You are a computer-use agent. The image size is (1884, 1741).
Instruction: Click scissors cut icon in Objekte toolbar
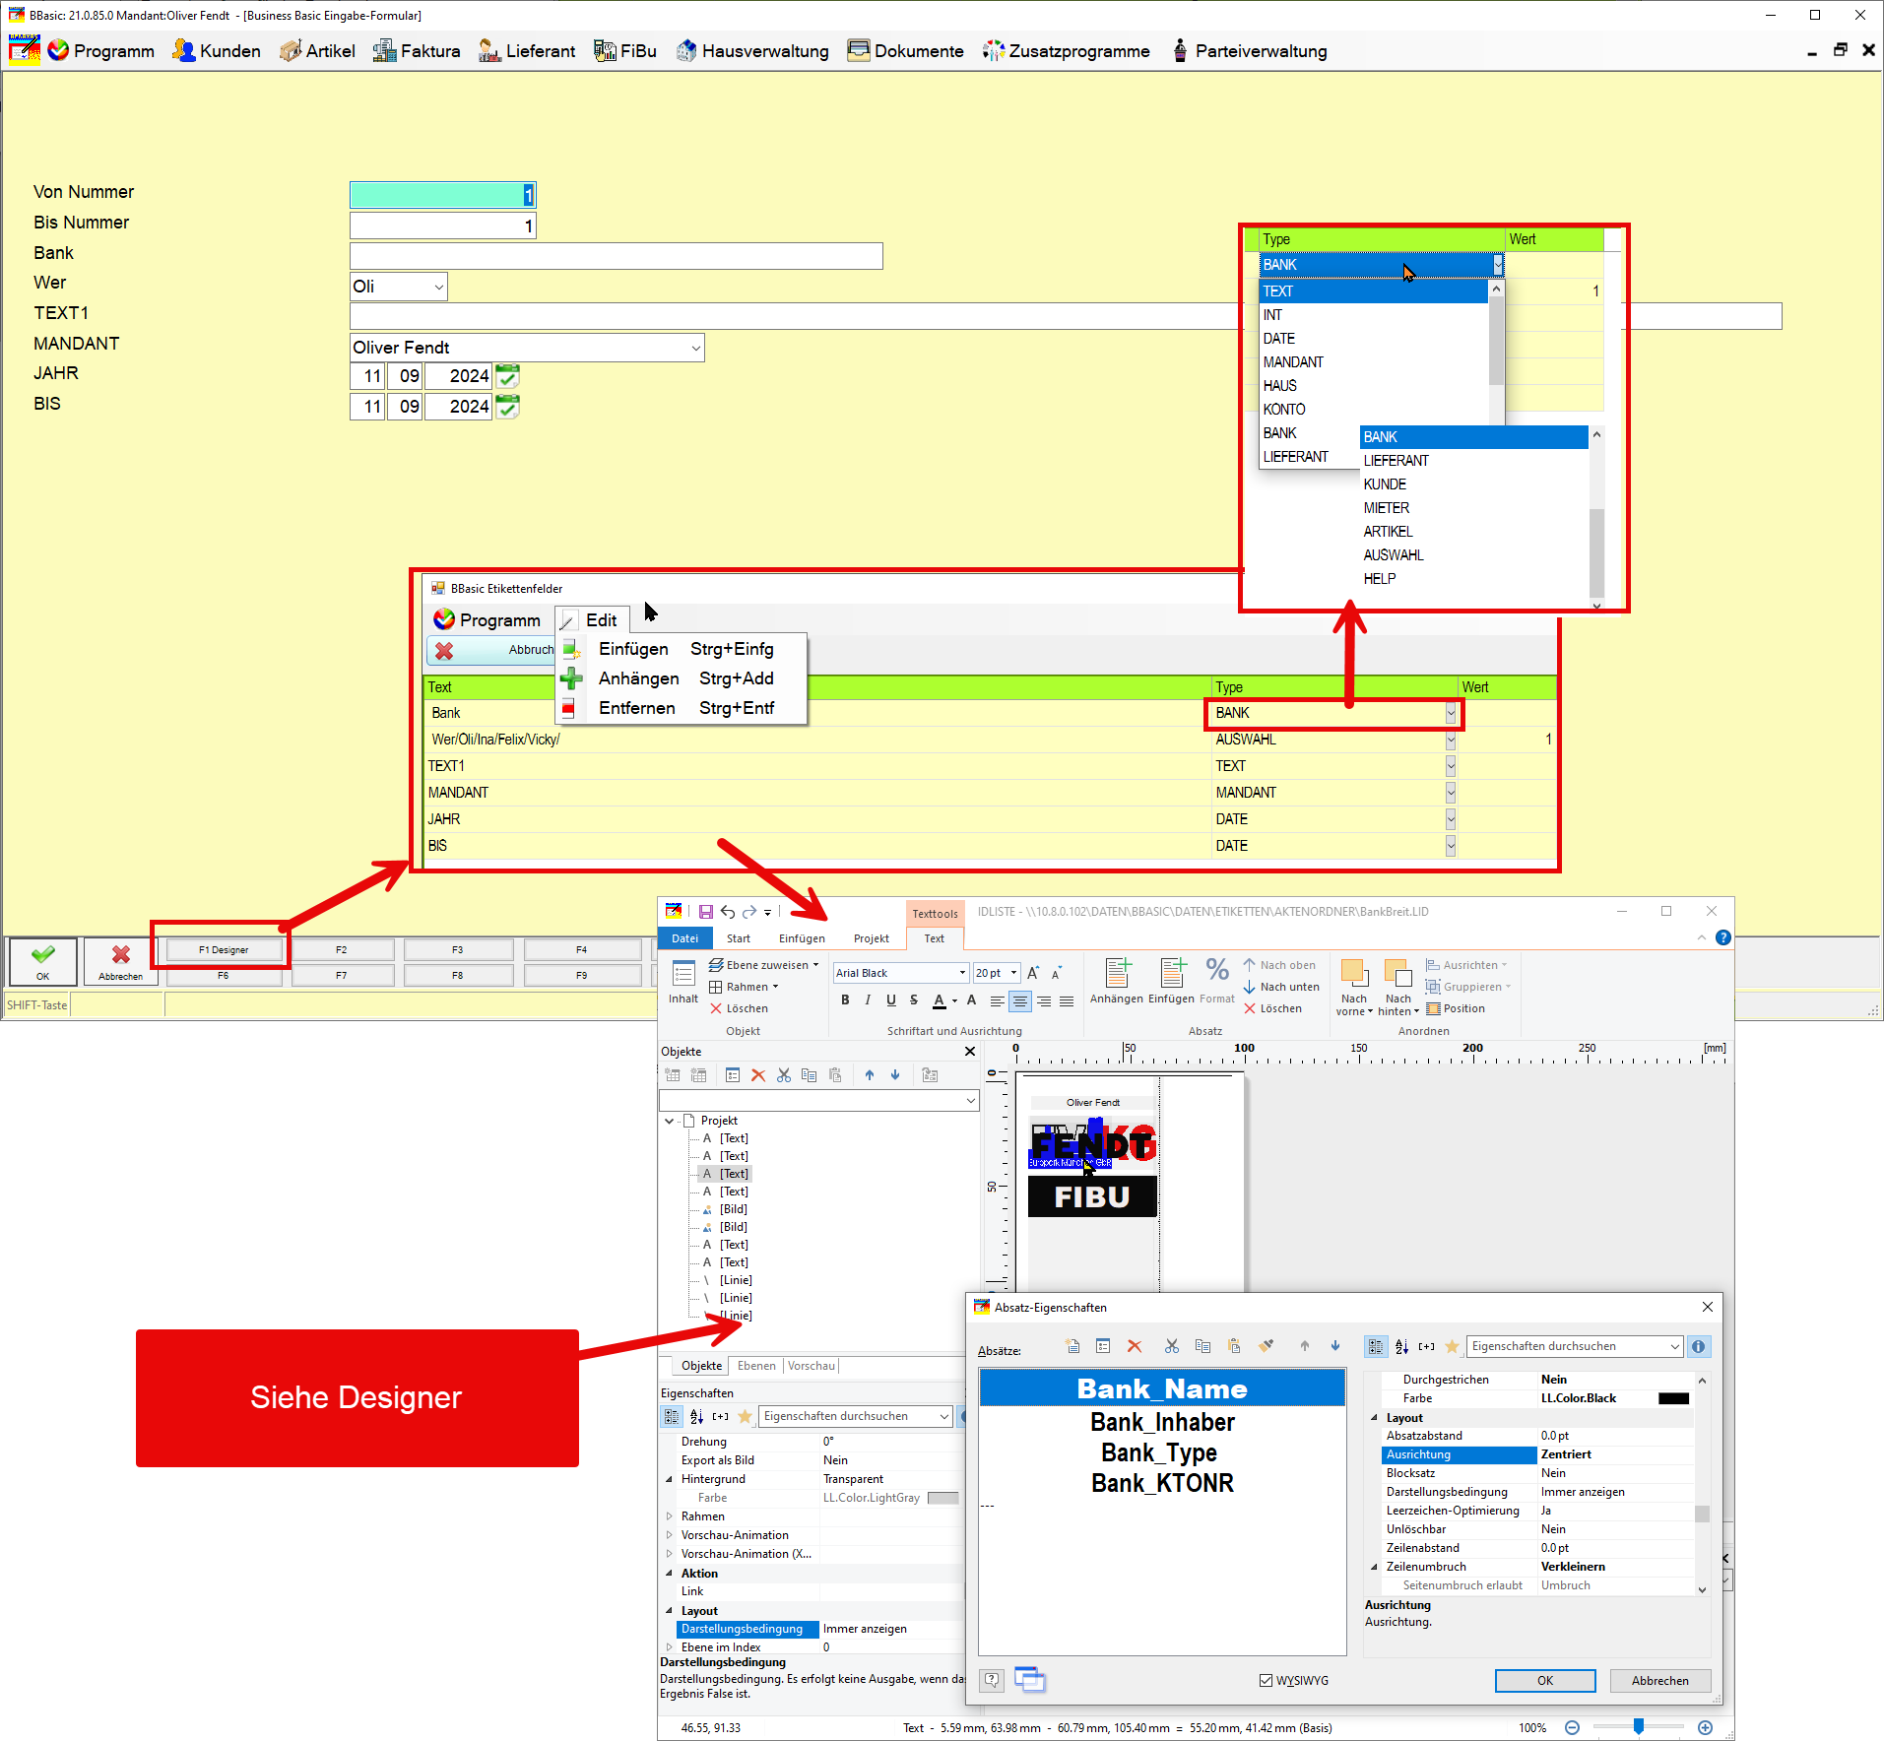(784, 1075)
